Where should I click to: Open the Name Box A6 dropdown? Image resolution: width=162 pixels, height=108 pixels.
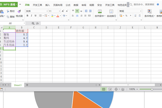point(24,23)
